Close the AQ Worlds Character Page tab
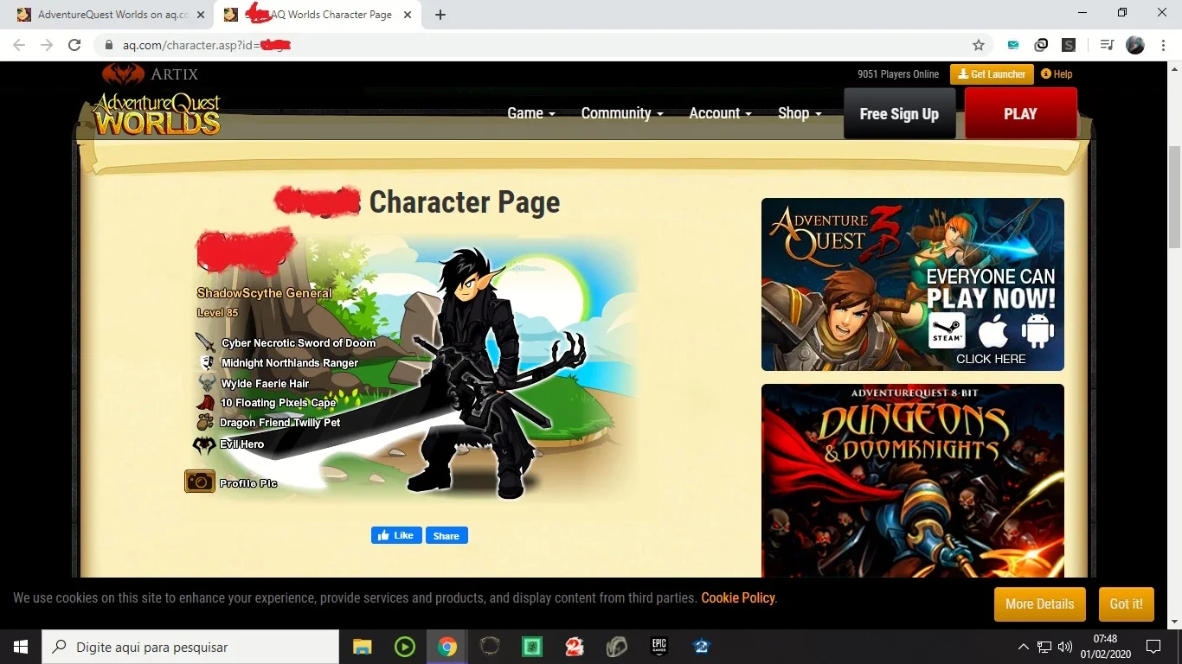Screen dimensions: 1182x664 (409, 15)
